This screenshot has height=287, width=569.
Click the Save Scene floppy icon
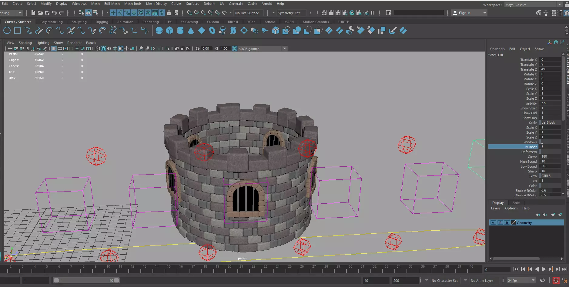click(x=47, y=13)
